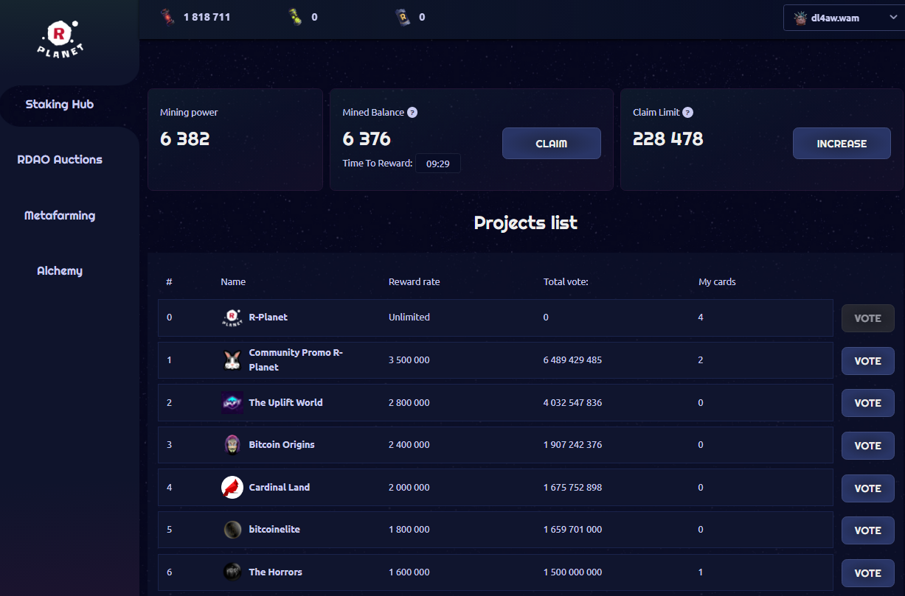Click total vote 6 489 429 485

573,360
